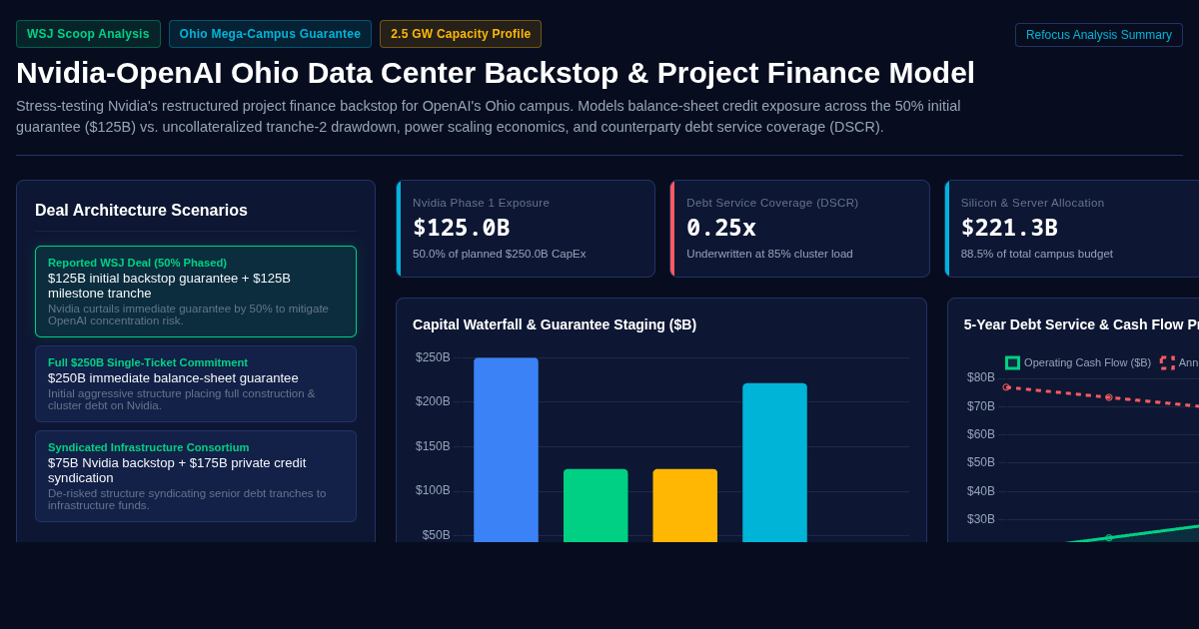Toggle the Operating Cash Flow legend swatch
Viewport: 1199px width, 629px height.
(x=1012, y=362)
